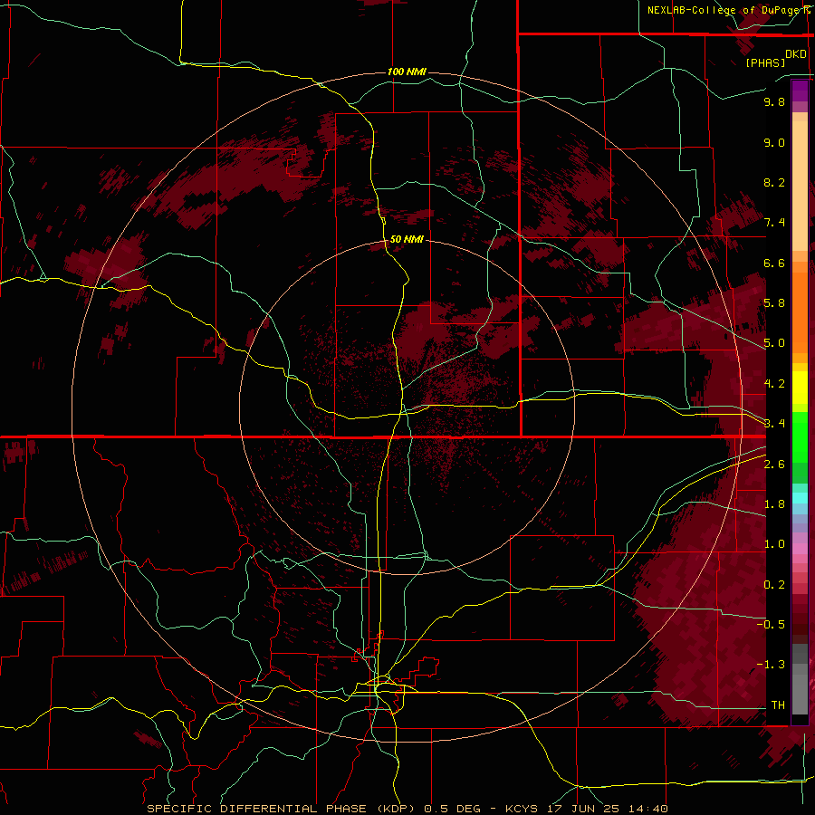Click the 2.6 value on color scale
This screenshot has width=815, height=815.
[774, 465]
